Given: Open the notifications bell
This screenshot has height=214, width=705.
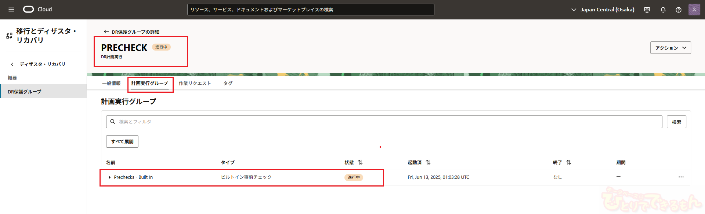Looking at the screenshot, I should click(663, 10).
